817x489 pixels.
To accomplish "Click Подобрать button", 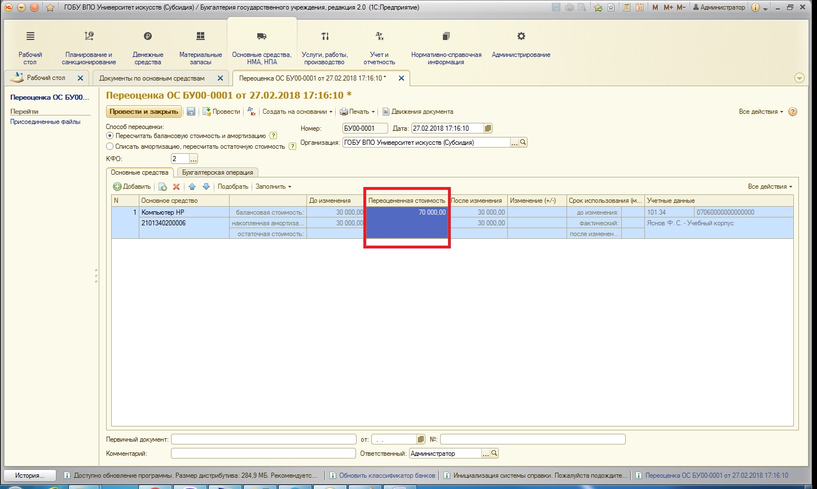I will (x=233, y=186).
